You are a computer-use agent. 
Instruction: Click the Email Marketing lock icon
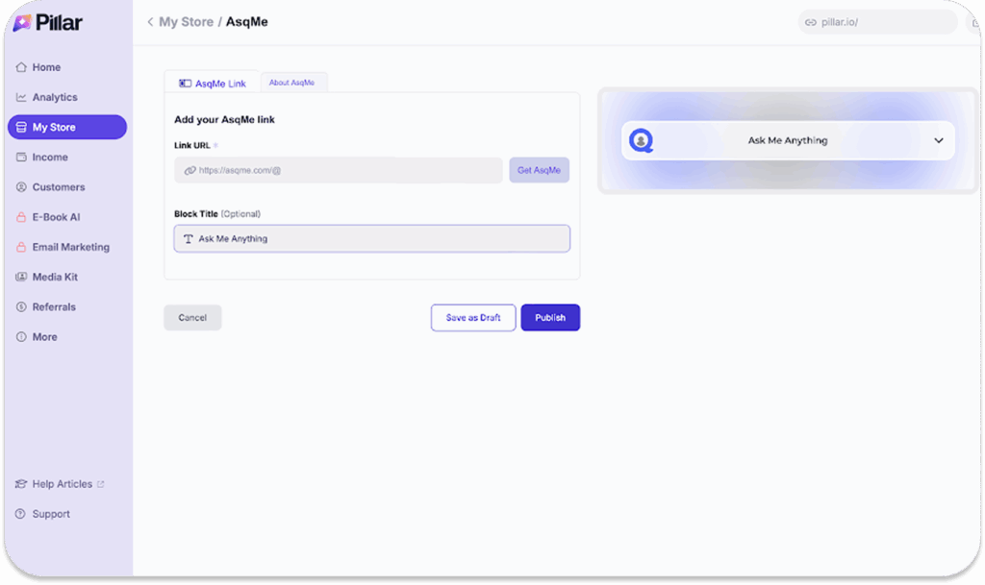[21, 247]
